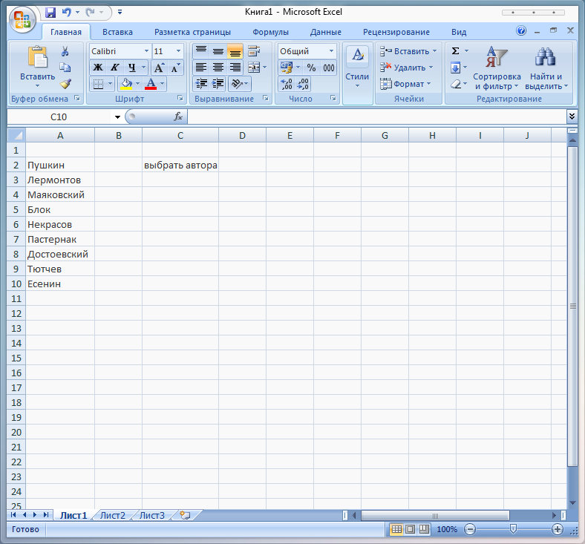Viewport: 585px width, 544px height.
Task: Decrease decimal places
Action: tap(303, 84)
